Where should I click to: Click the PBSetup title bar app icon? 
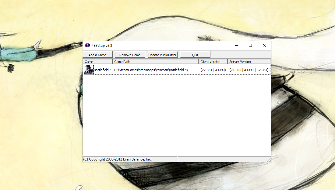coord(87,45)
